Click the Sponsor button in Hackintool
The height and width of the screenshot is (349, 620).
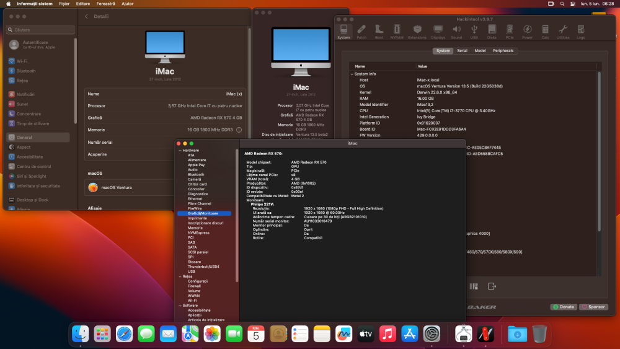(x=593, y=307)
